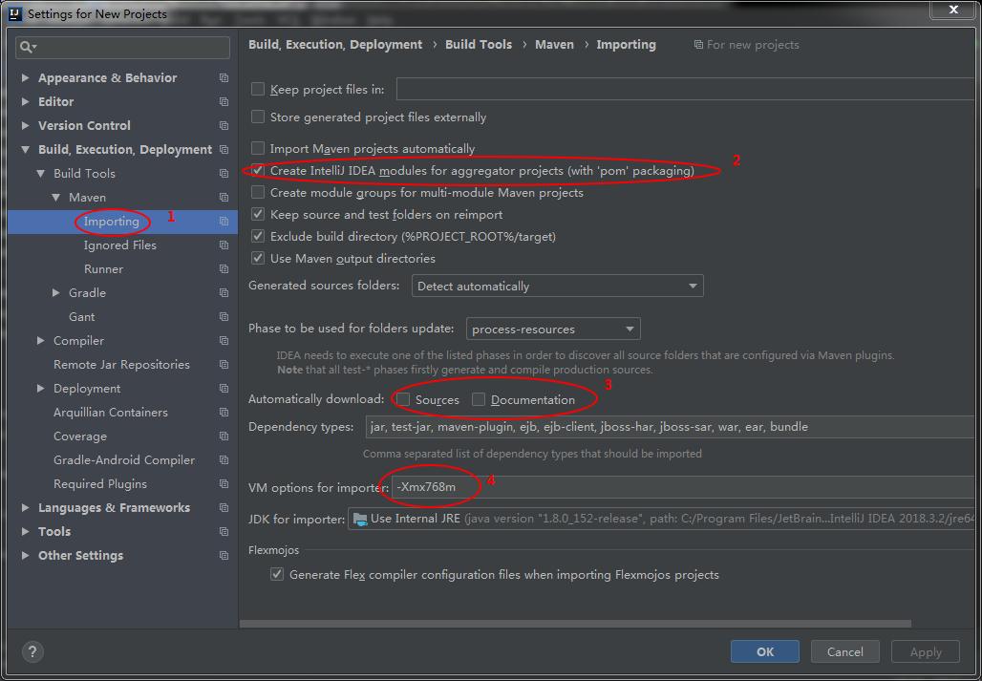Click project-level icon beside Gant row
Viewport: 982px width, 681px height.
(x=224, y=317)
